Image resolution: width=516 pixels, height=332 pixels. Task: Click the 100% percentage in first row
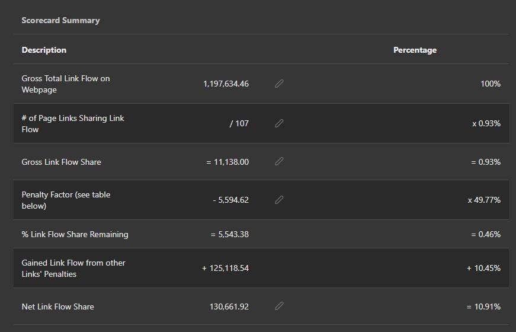tap(491, 84)
